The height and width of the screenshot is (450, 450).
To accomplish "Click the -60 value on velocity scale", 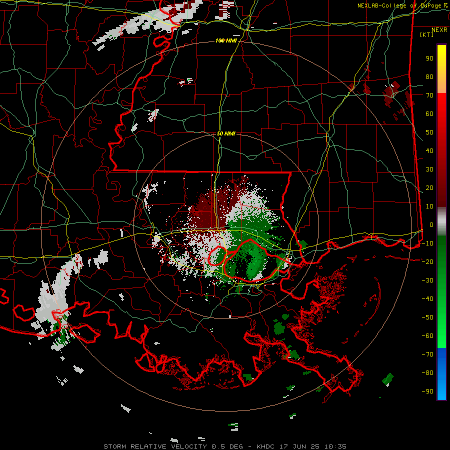I will 427,336.
